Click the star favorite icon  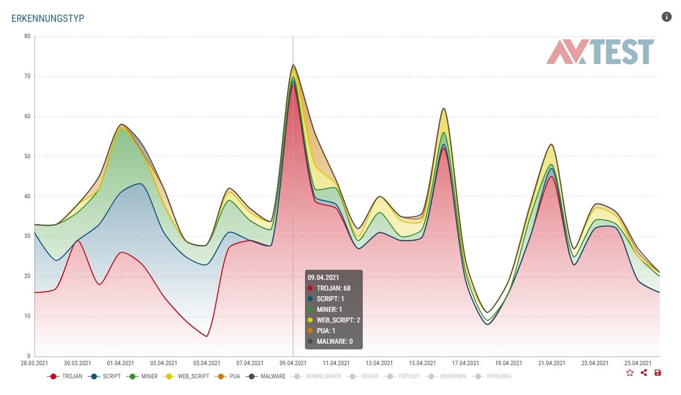coord(629,372)
